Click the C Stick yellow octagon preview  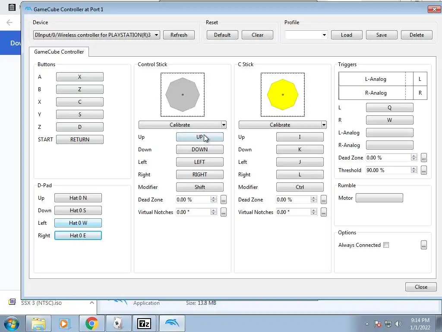pyautogui.click(x=283, y=95)
